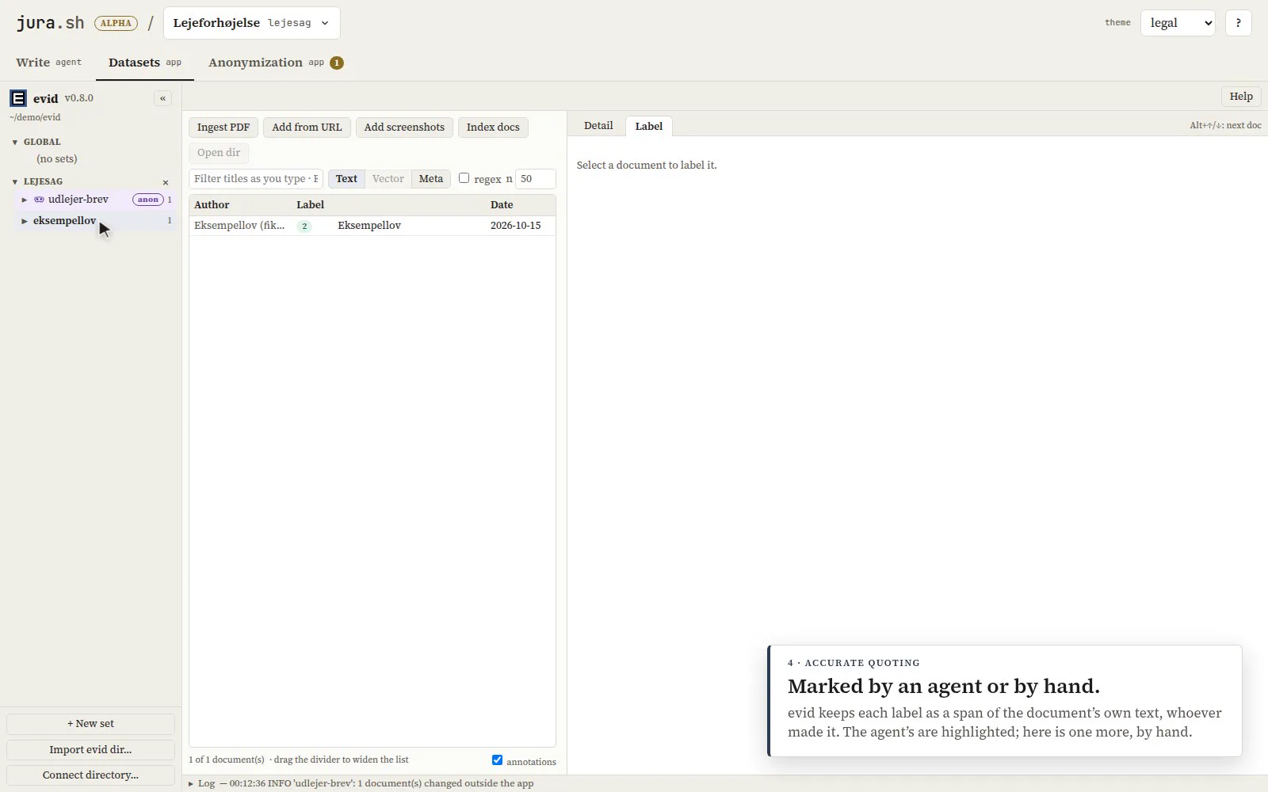
Task: Open the Lejeforhøjelse project dropdown
Action: (x=252, y=23)
